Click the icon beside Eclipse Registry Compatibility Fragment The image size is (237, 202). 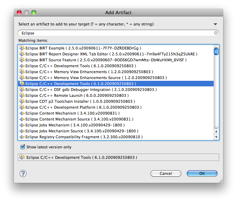22,137
